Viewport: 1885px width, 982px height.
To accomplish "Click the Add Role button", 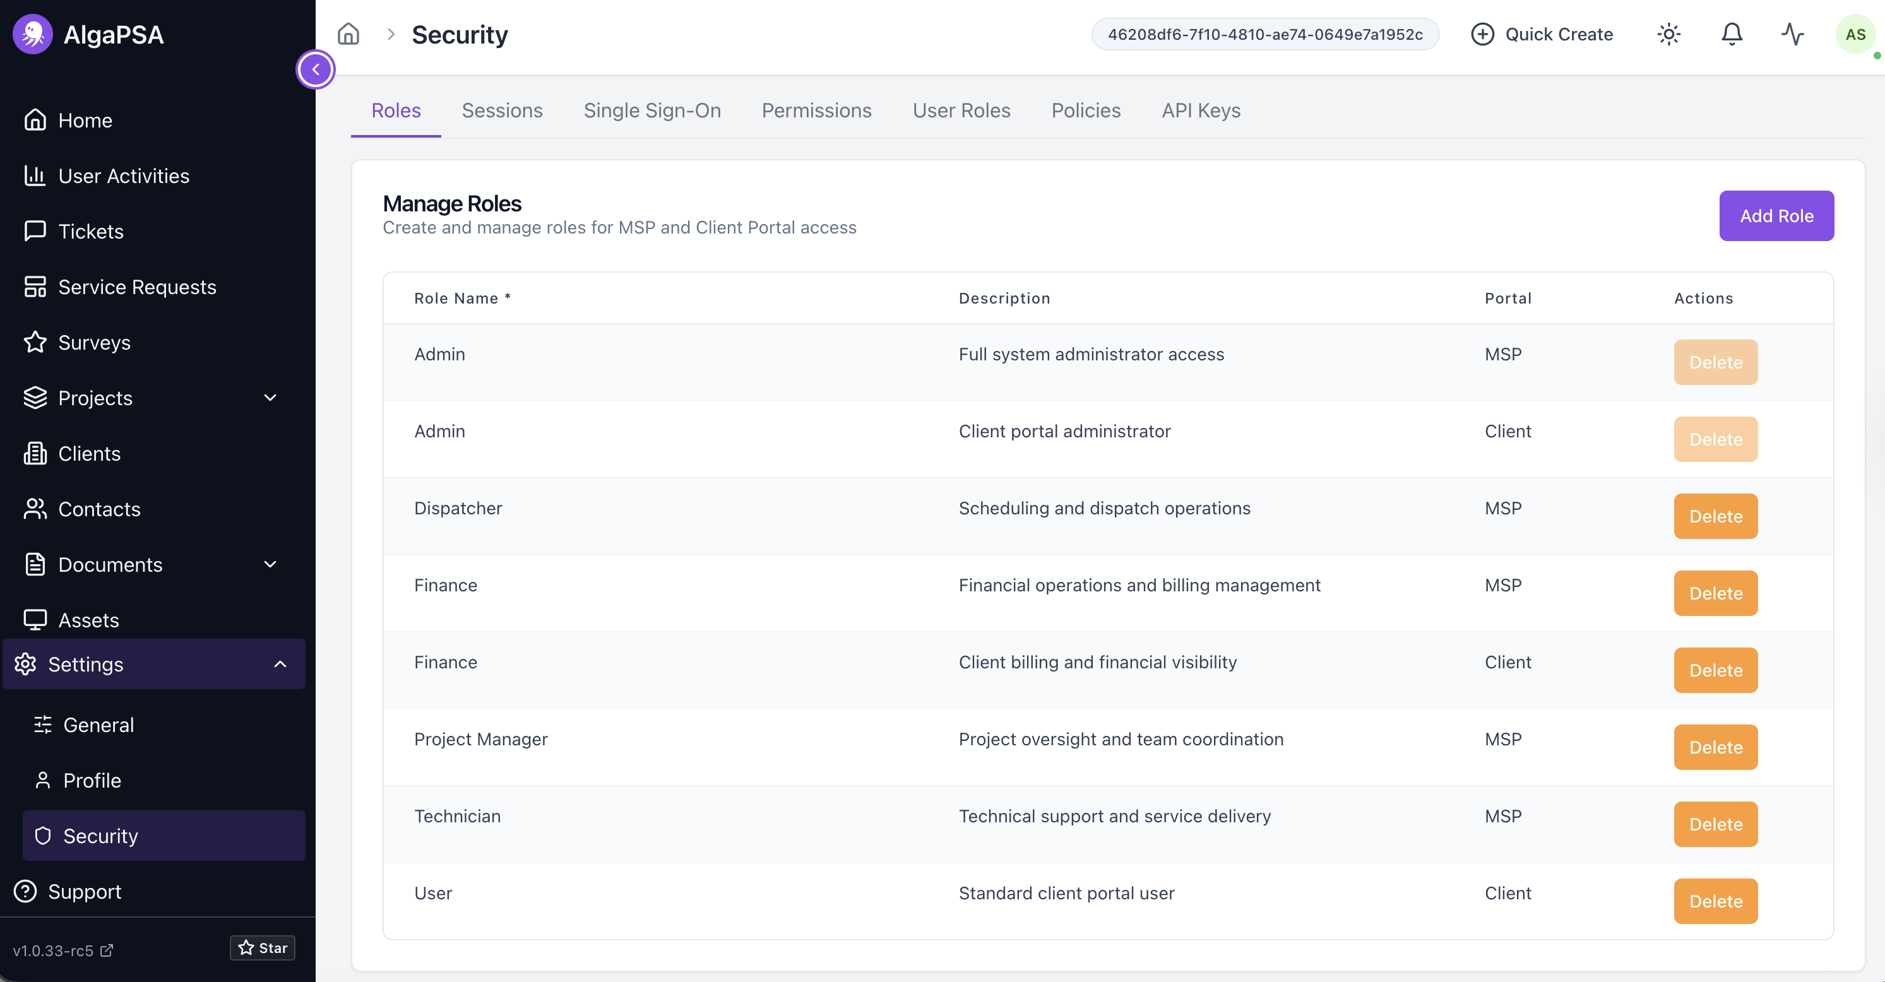I will click(x=1776, y=216).
